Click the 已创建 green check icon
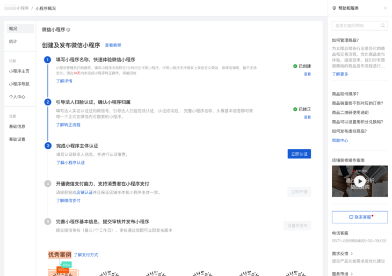 (295, 66)
